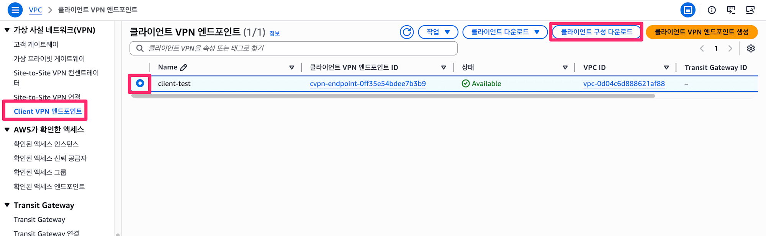Open the hamburger navigation menu

click(x=15, y=10)
